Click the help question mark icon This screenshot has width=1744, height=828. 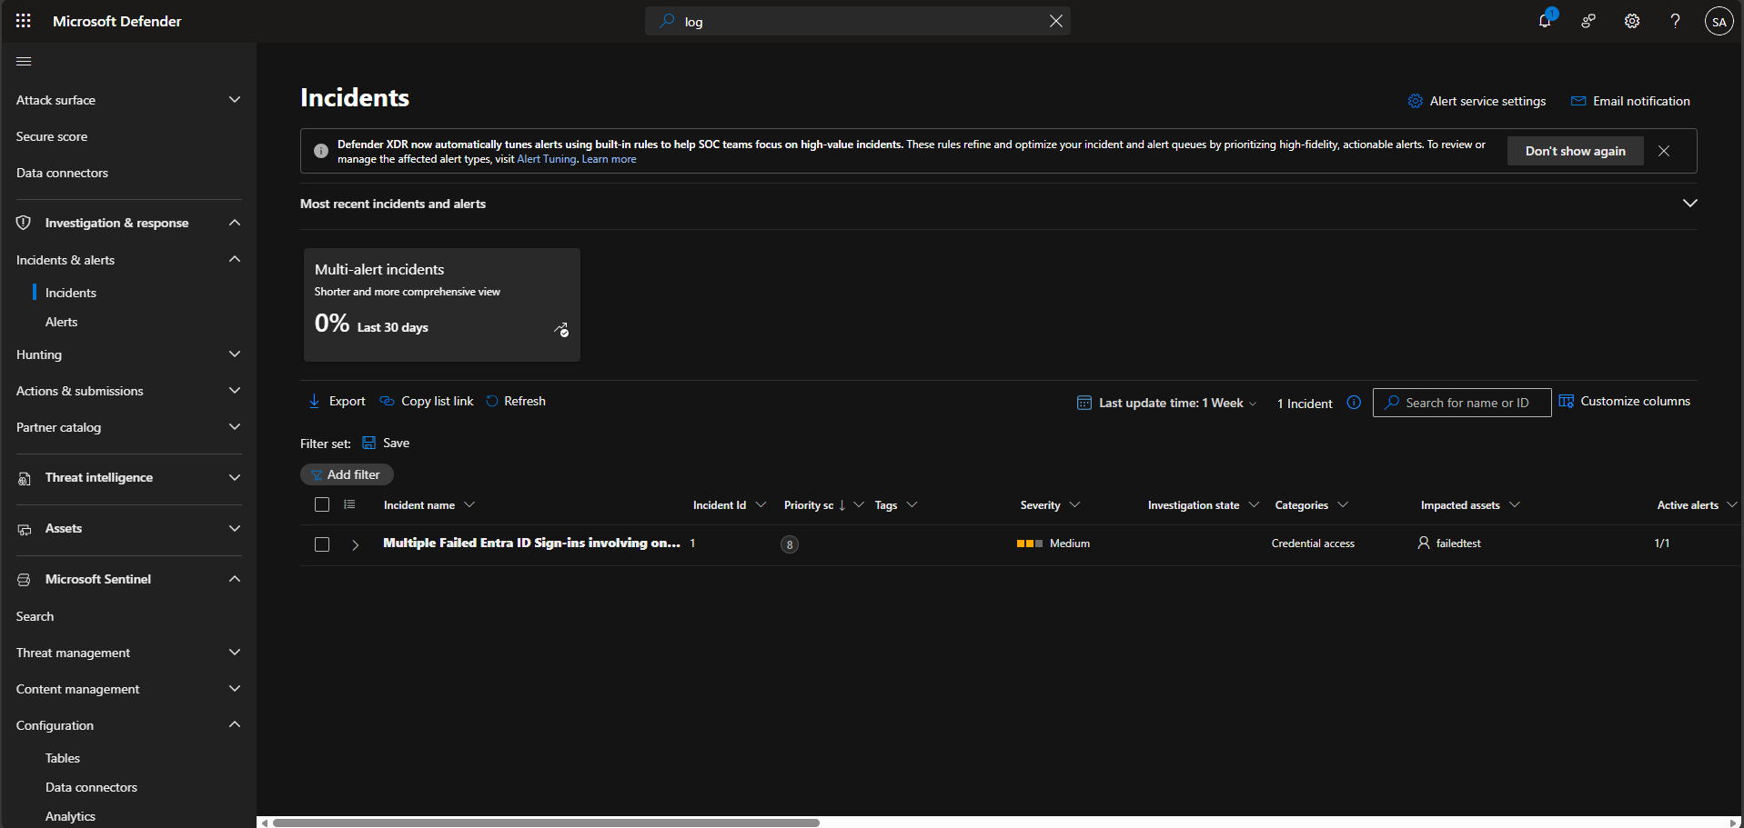pos(1675,21)
